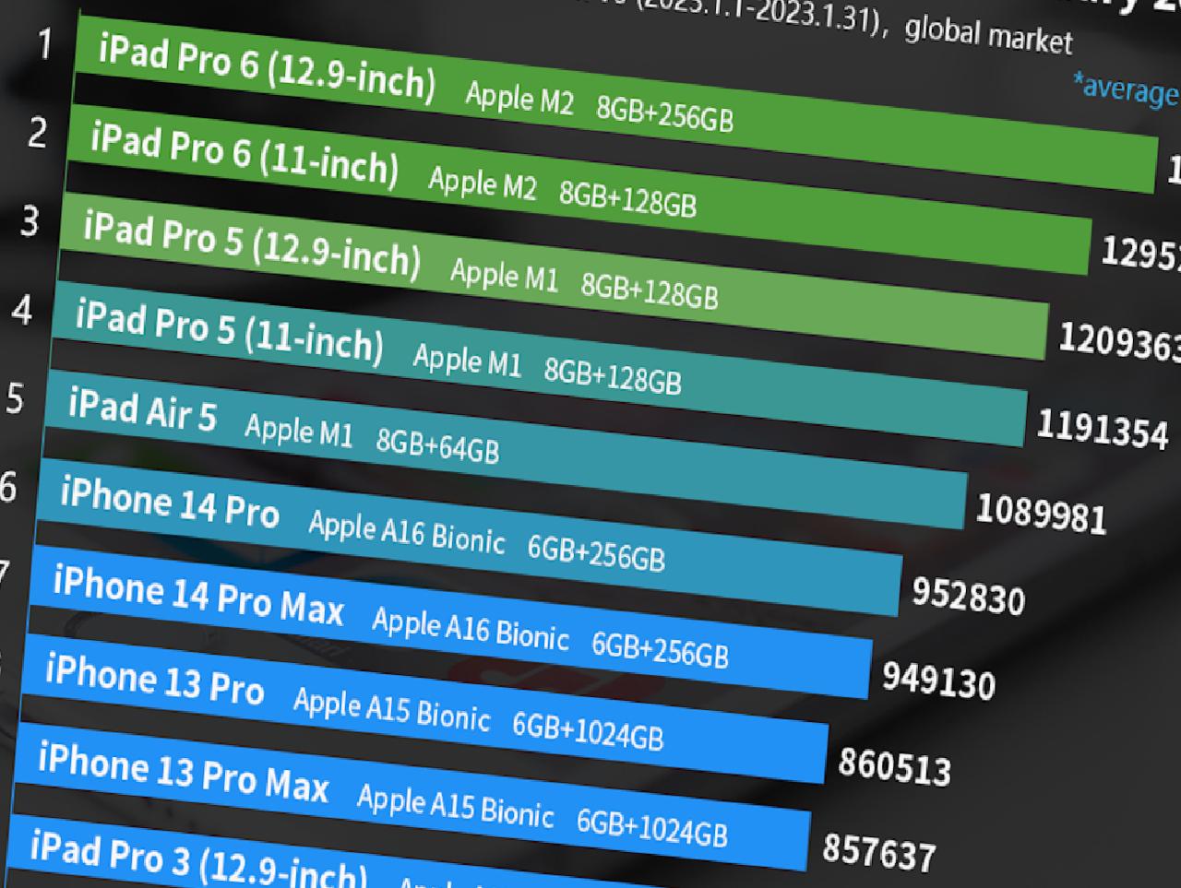Click the score value 1191354
1181x888 pixels.
(x=1103, y=428)
